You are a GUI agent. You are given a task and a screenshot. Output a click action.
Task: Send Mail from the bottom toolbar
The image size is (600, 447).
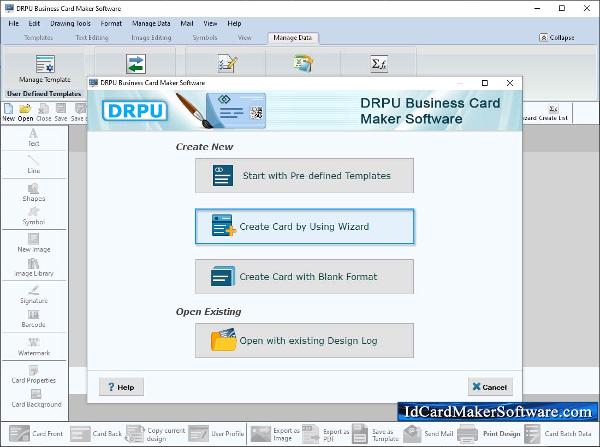coord(428,433)
